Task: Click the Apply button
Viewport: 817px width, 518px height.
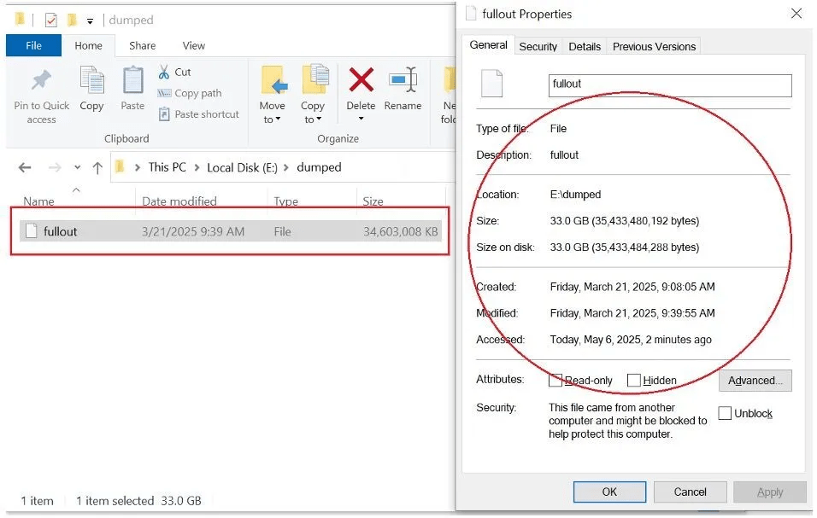Action: 770,492
